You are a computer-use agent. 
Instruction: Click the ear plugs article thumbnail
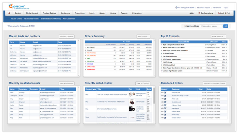[x=132, y=94]
